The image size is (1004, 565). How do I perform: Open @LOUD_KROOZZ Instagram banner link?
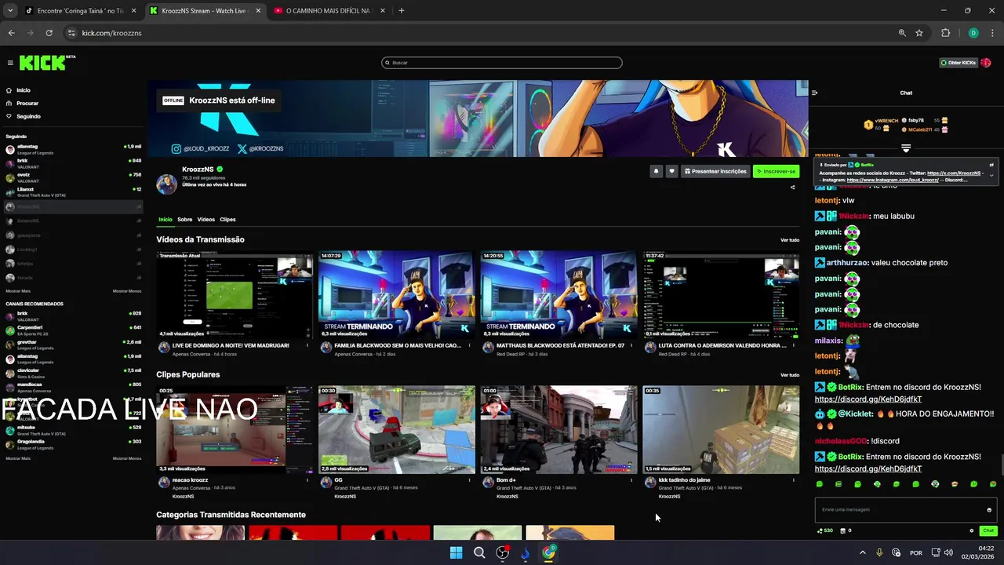click(201, 148)
